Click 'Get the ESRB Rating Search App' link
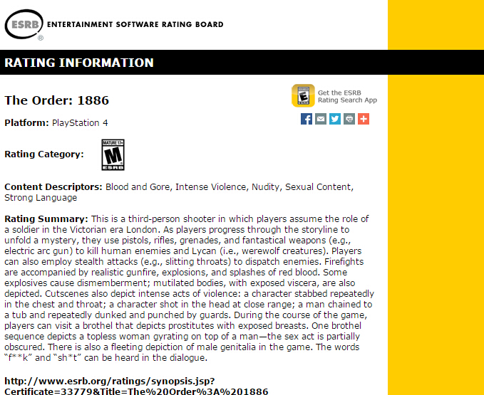The height and width of the screenshot is (395, 484). tap(347, 97)
